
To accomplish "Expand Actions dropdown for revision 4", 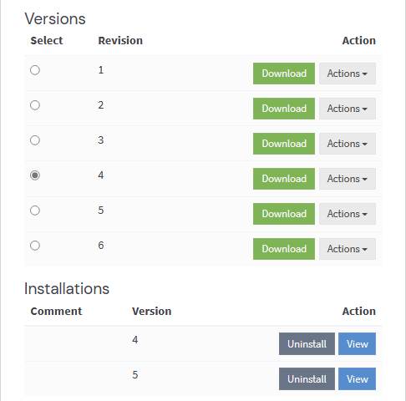I will pos(348,179).
